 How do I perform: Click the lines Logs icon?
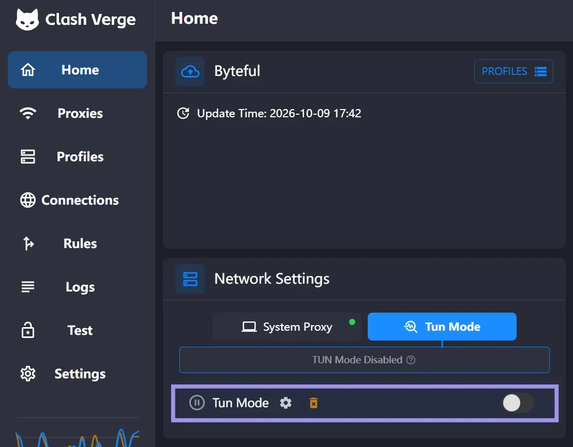pyautogui.click(x=28, y=287)
